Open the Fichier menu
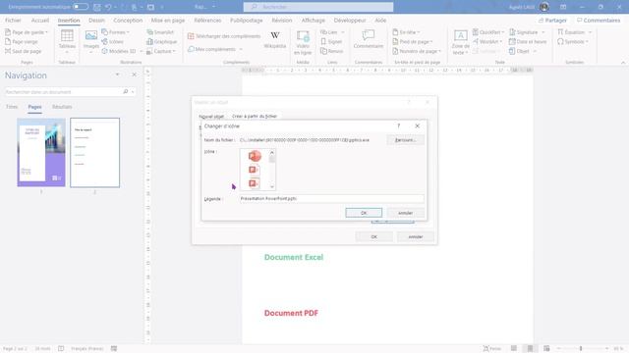This screenshot has width=629, height=353. (x=13, y=20)
